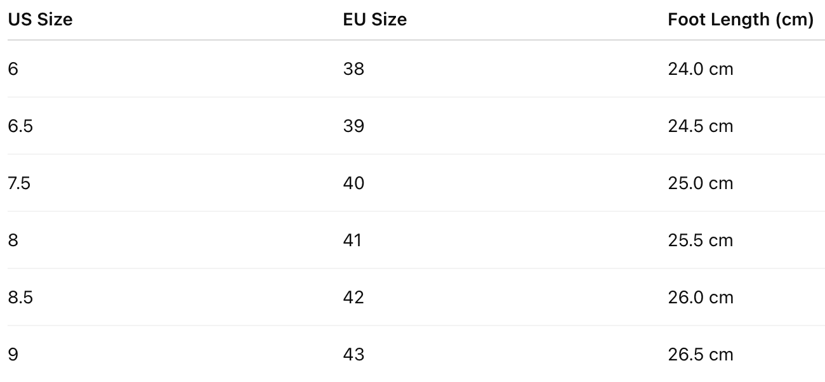Screen dimensions: 825x382
Task: Click the US Size column header
Action: pos(40,20)
